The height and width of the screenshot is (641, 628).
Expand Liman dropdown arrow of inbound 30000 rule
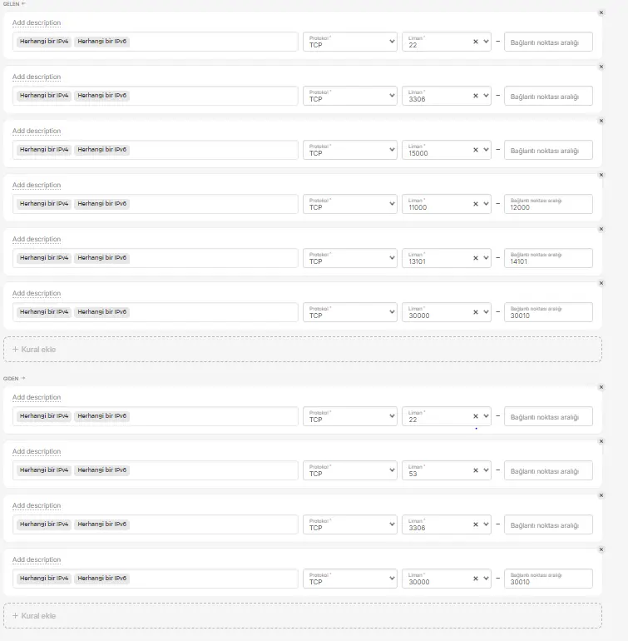pos(487,312)
